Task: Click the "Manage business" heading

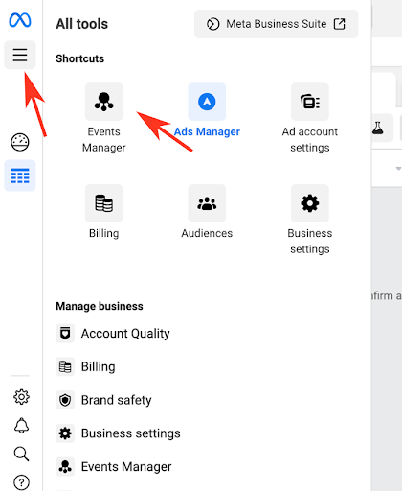Action: coord(100,306)
